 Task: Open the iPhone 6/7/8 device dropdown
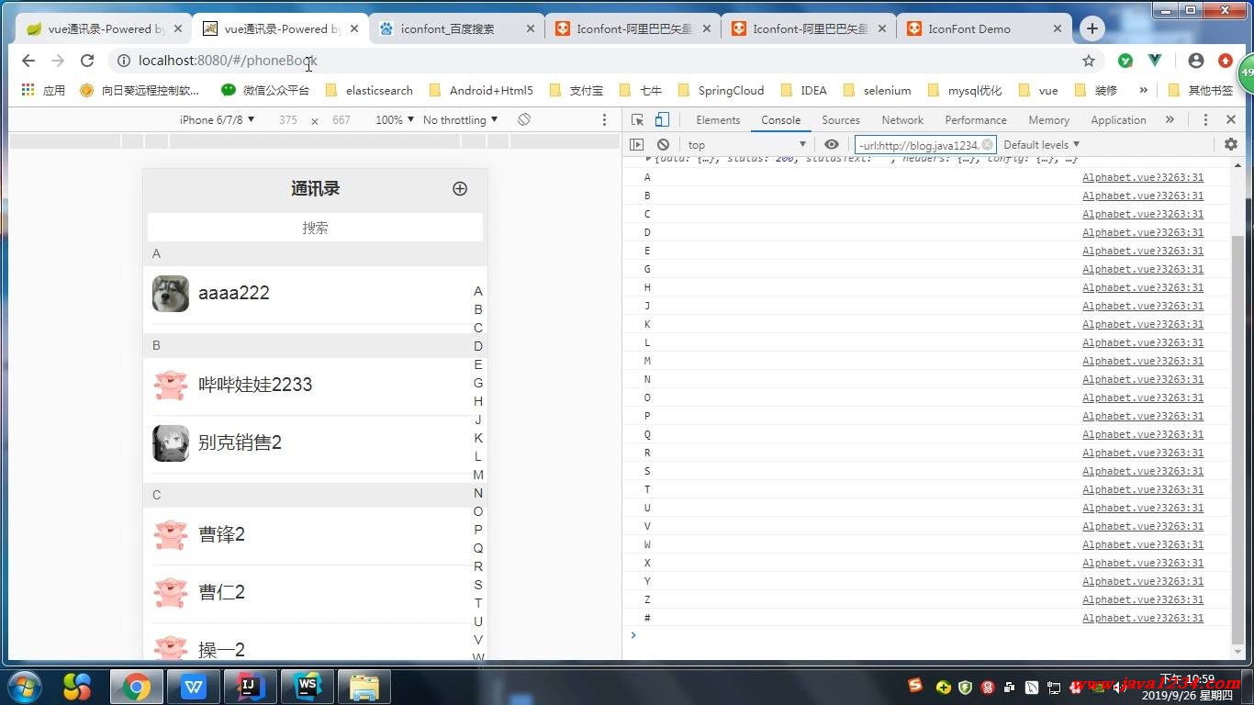218,119
